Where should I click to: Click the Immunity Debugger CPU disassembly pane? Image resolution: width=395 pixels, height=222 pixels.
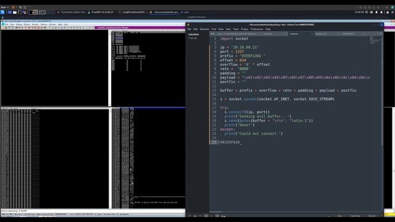point(54,68)
